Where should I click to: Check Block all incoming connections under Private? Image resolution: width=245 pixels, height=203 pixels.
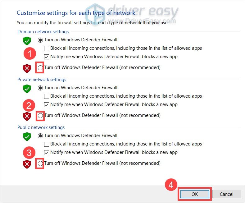point(47,96)
